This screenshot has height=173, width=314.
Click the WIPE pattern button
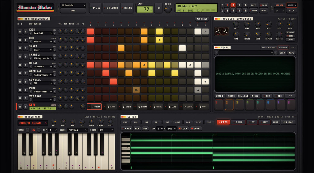click(264, 11)
